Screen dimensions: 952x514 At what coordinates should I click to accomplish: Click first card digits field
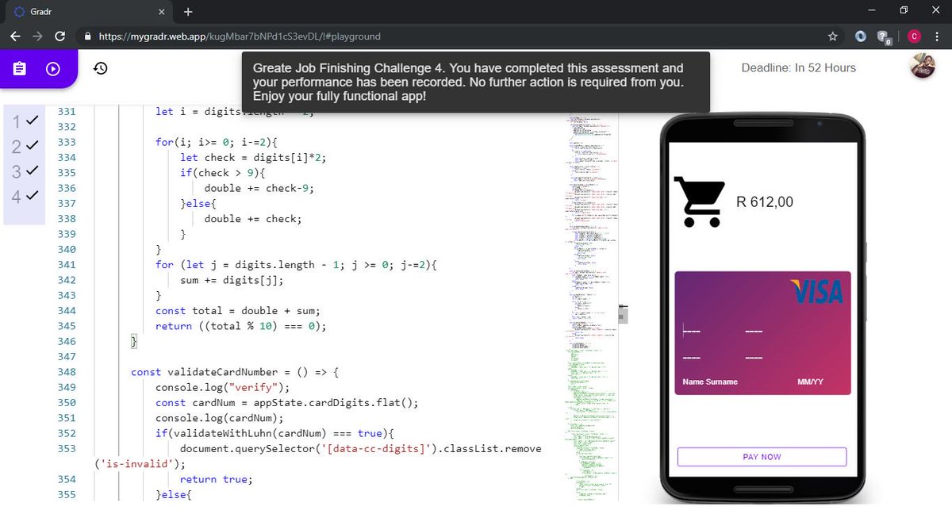(x=691, y=331)
